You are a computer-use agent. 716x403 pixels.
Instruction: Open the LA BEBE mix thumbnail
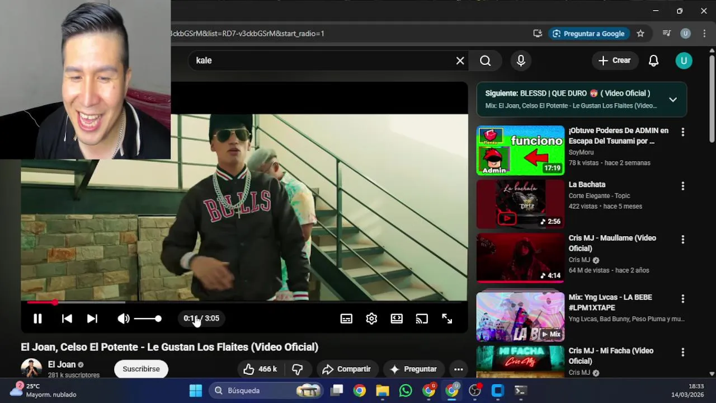point(520,317)
